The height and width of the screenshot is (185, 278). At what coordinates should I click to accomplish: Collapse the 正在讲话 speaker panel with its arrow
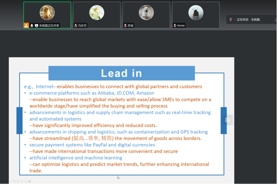(275, 20)
